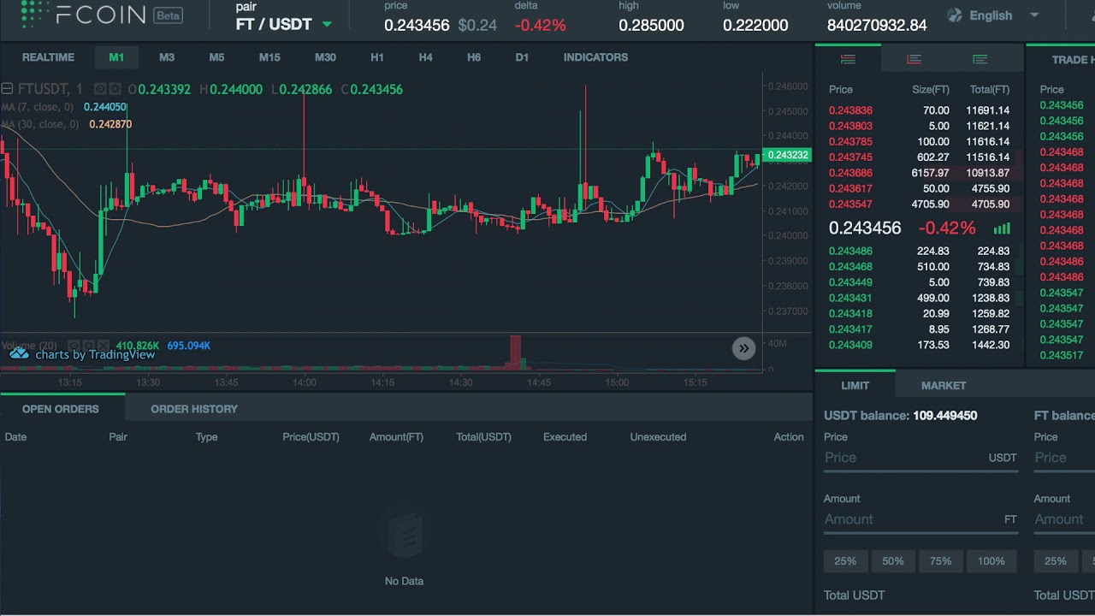Open FTUSDT chart series settings gear

point(114,89)
